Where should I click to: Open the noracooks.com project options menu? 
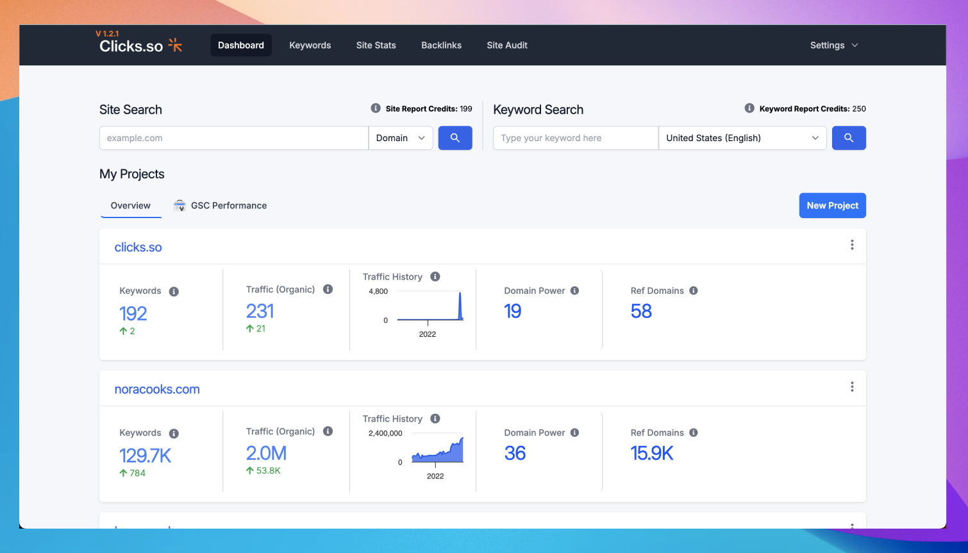(x=852, y=387)
